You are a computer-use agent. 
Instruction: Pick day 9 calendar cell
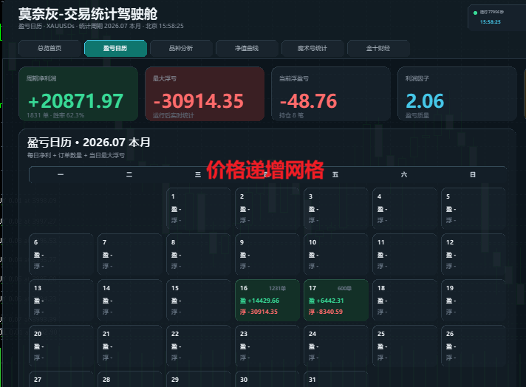coord(267,255)
